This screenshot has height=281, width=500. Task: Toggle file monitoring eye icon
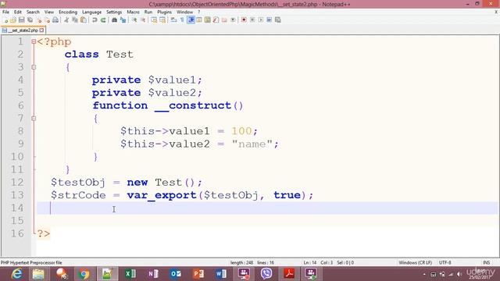point(233,20)
